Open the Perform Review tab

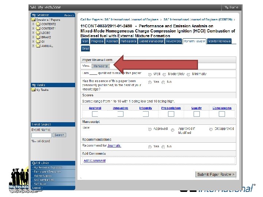(x=194, y=41)
